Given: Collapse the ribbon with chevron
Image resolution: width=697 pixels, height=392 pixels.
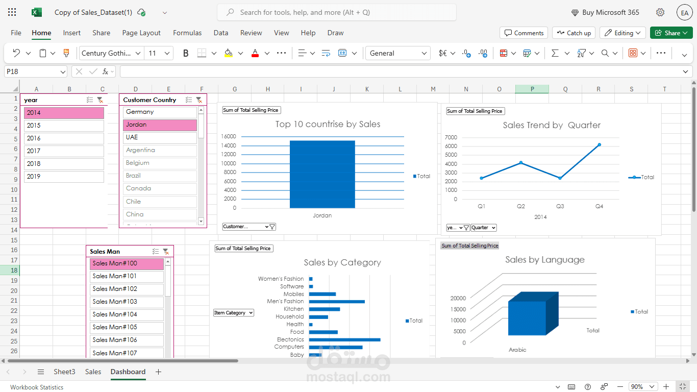Looking at the screenshot, I should (685, 54).
